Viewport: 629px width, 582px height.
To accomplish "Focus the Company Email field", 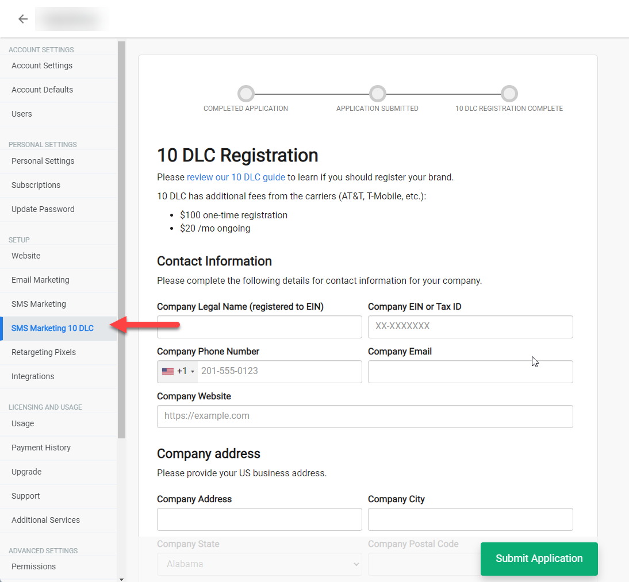I will click(470, 372).
